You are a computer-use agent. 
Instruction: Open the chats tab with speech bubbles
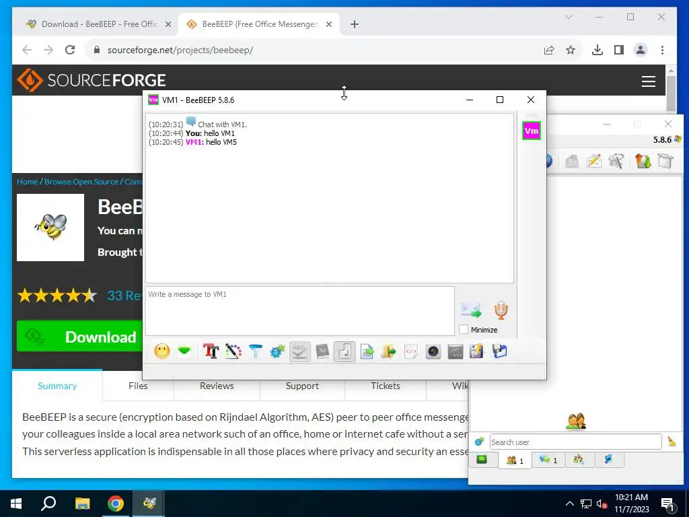(x=548, y=460)
